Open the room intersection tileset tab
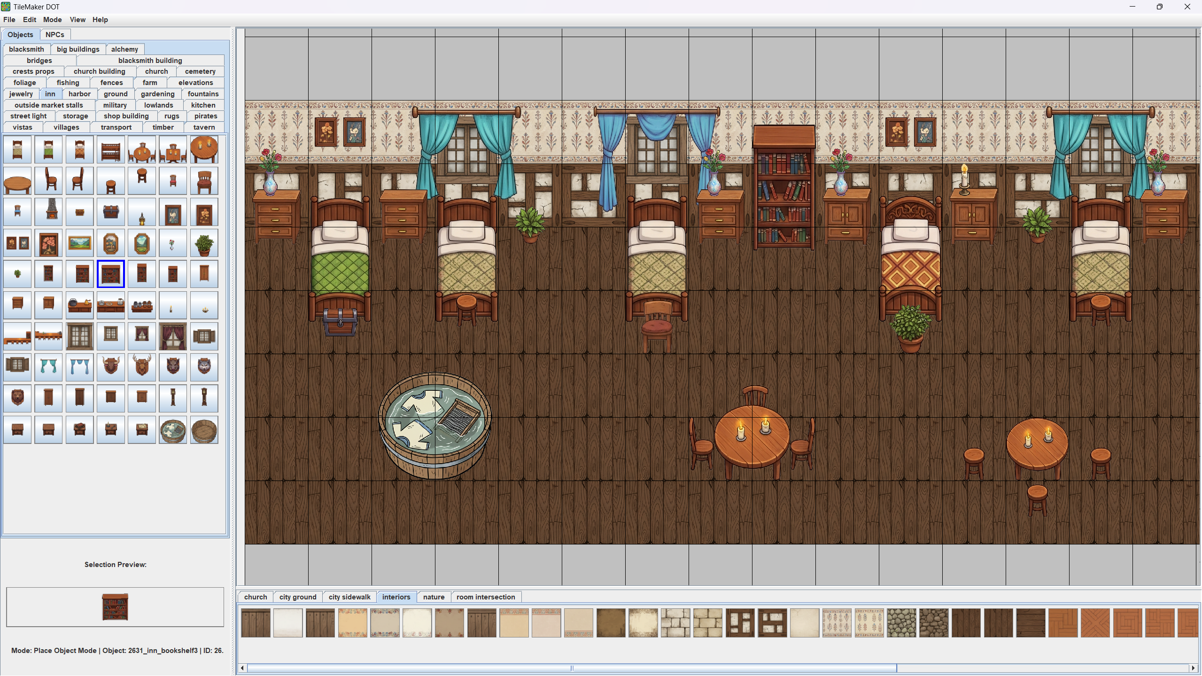Image resolution: width=1202 pixels, height=676 pixels. 485,597
